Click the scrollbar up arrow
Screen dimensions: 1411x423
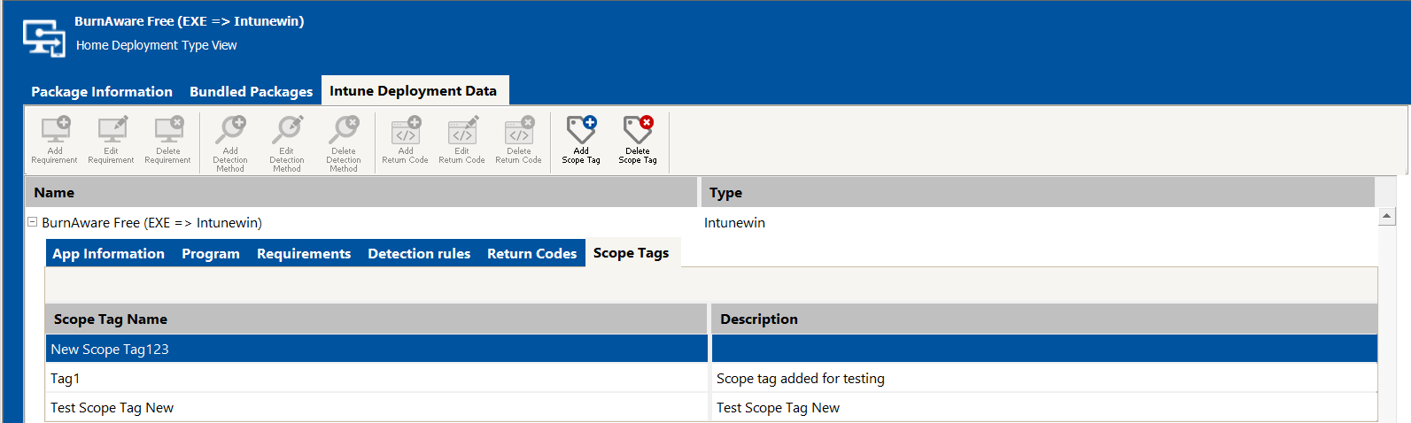tap(1387, 216)
